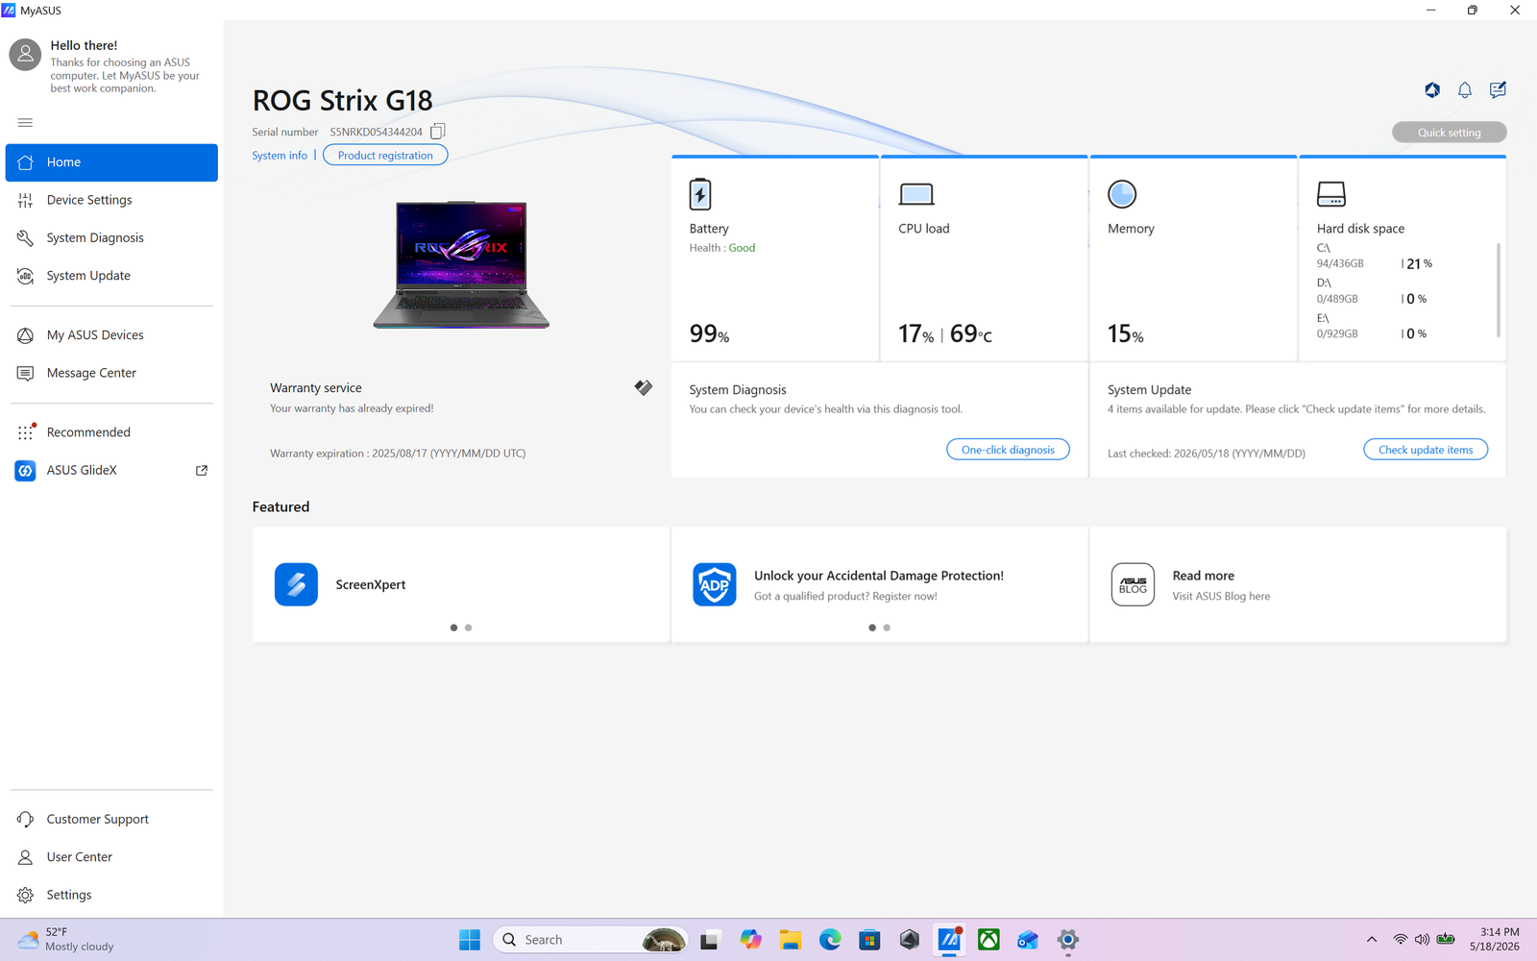
Task: Open the Recommended section
Action: coord(111,432)
